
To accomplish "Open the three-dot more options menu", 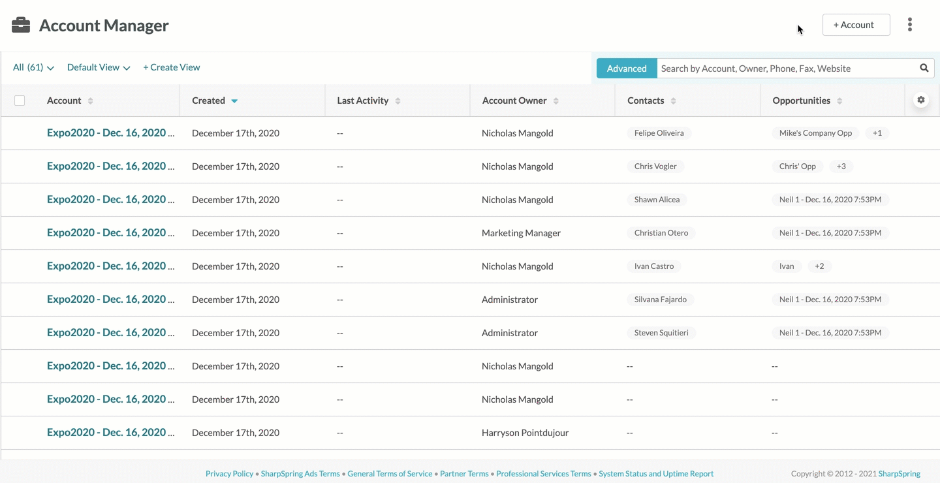I will click(909, 25).
